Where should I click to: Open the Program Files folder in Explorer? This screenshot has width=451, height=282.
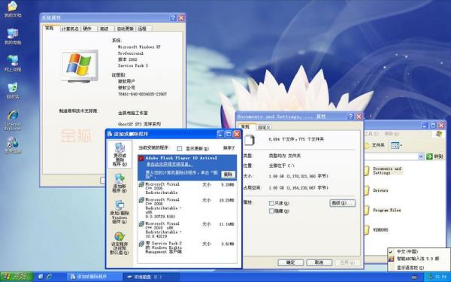click(383, 211)
